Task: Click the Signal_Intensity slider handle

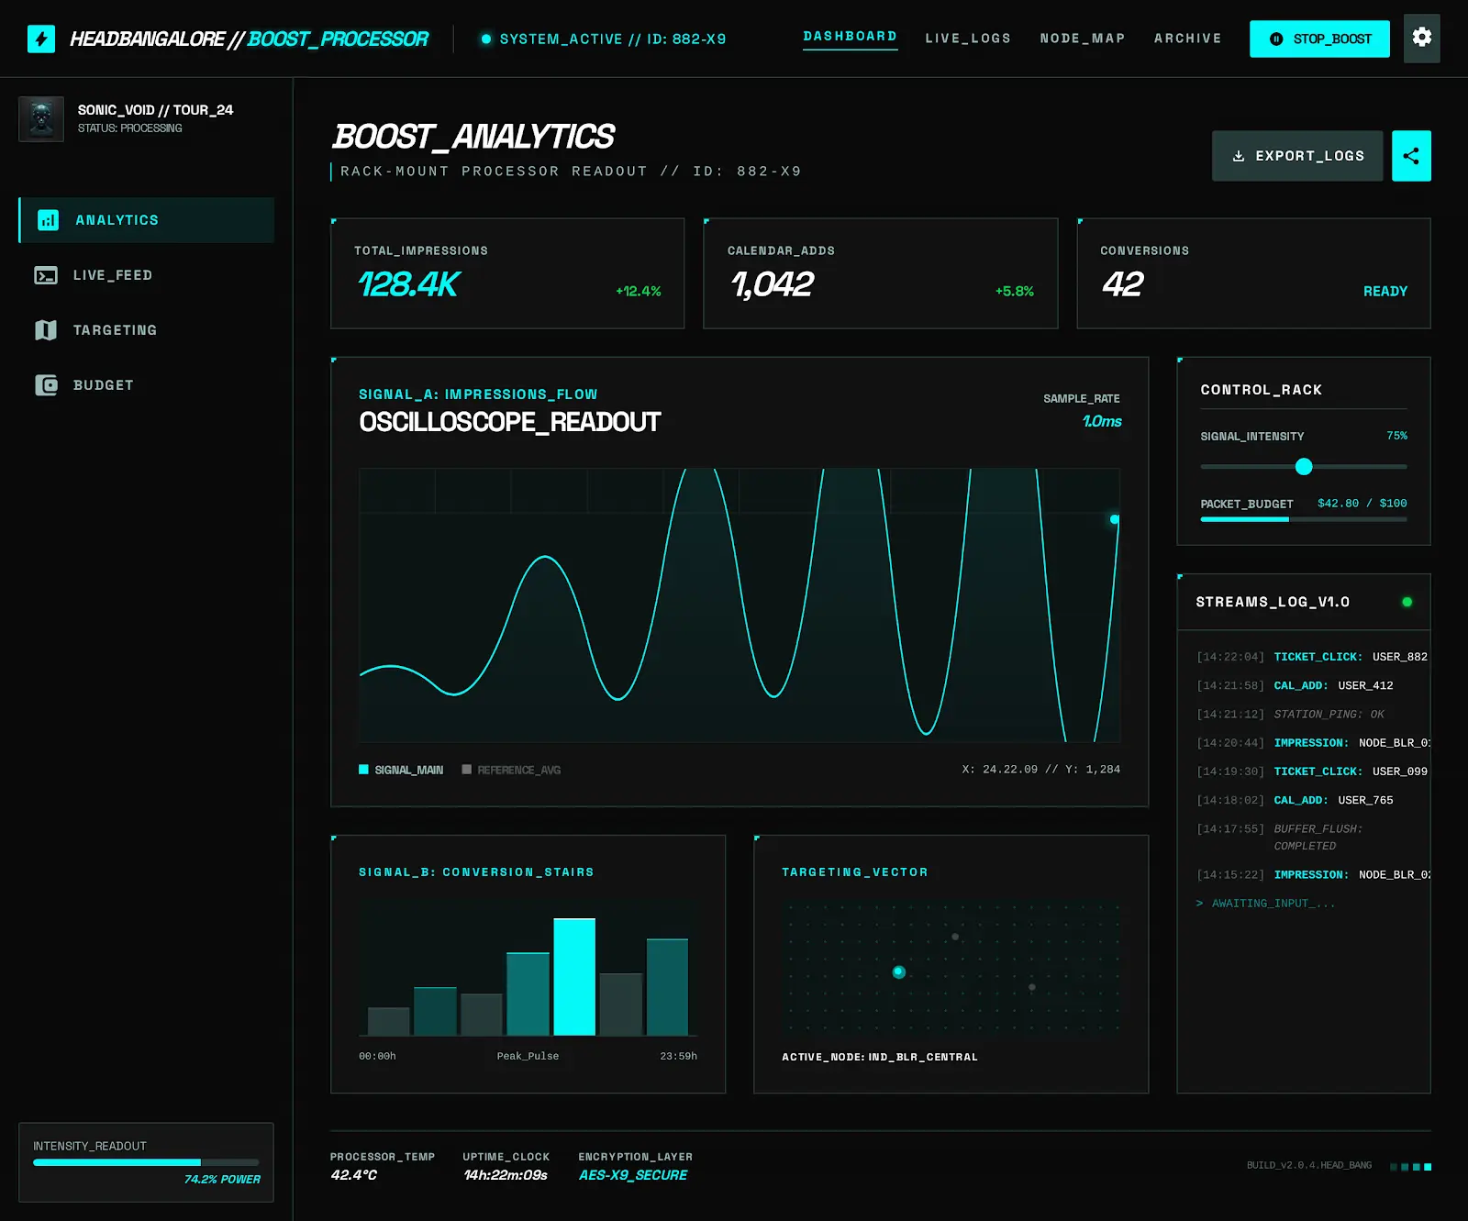Action: point(1303,467)
